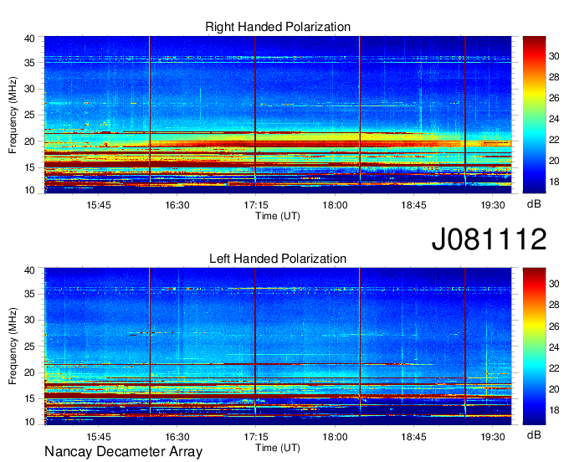
Task: Click the 10 MHz tick in bottom panel
Action: coord(29,422)
